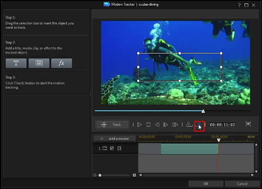Viewport: 262px width, 189px height.
Task: Set the mark-out position
Action: 199,125
